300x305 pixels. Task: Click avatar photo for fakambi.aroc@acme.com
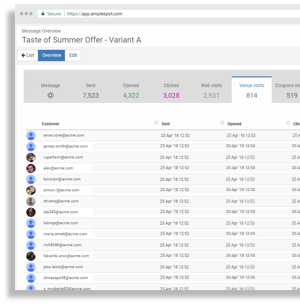tap(31, 256)
